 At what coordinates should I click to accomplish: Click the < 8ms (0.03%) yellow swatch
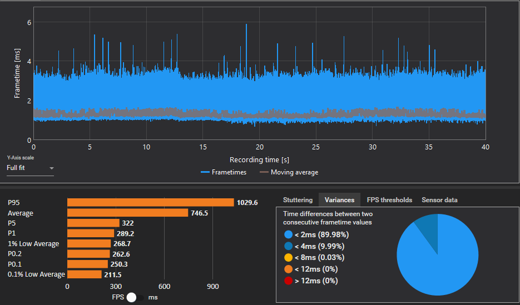pos(288,257)
